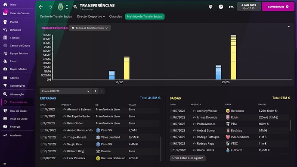Toggle circle next to Arnaud Kalimuendo row
The height and width of the screenshot is (167, 297).
[x=41, y=130]
